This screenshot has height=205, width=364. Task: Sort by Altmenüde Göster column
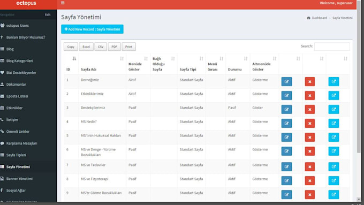click(x=264, y=64)
